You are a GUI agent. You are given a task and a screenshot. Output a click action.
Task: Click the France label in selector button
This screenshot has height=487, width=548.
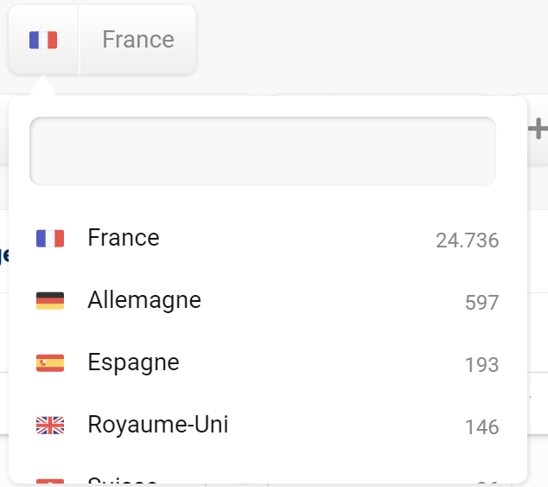click(138, 39)
